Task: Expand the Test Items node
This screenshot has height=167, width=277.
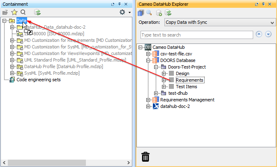Action: 164,87
